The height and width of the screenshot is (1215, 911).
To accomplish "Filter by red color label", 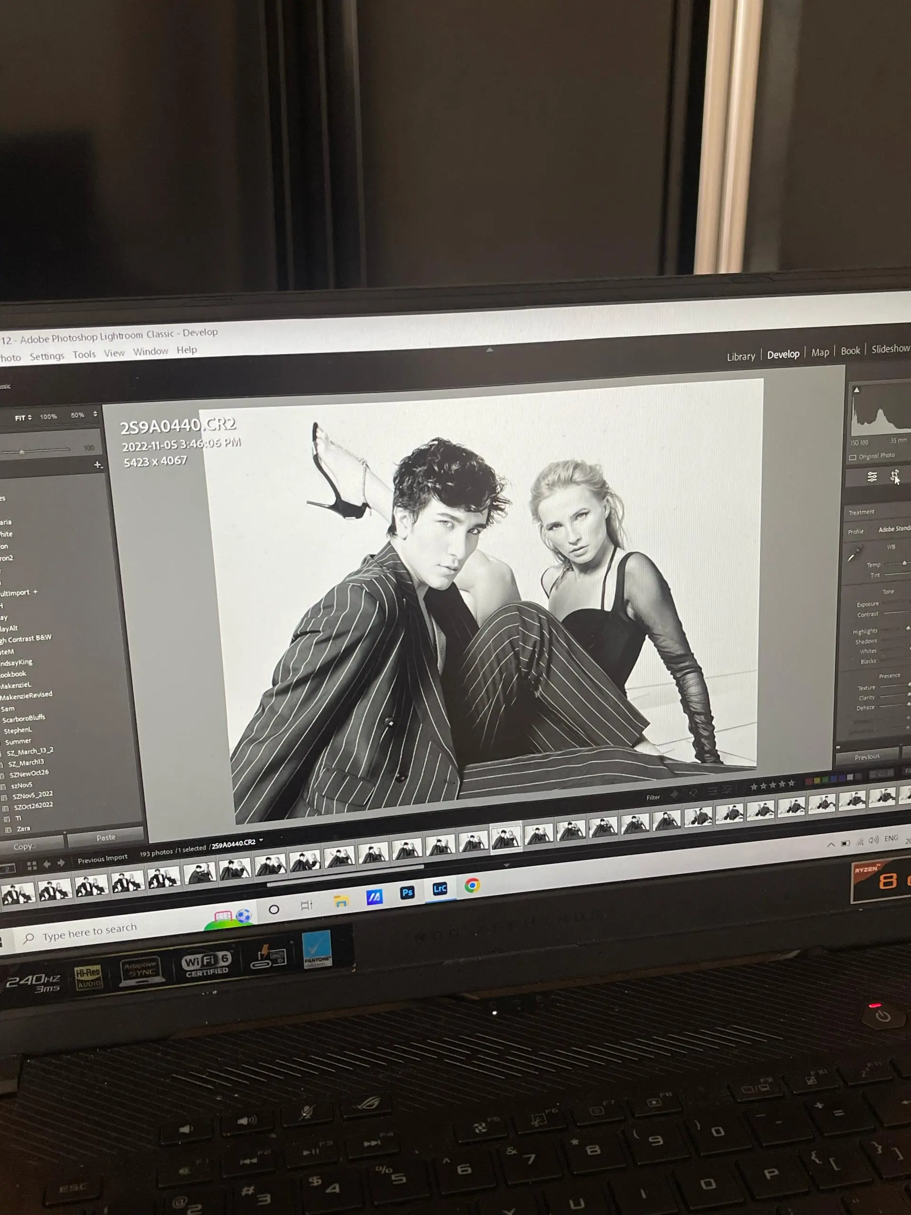I will [809, 781].
